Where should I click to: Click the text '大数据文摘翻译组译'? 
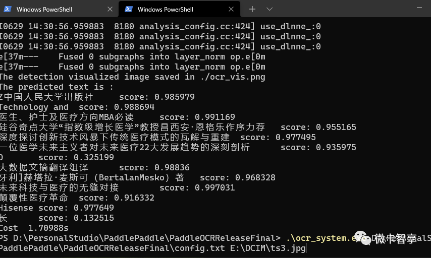(44, 167)
